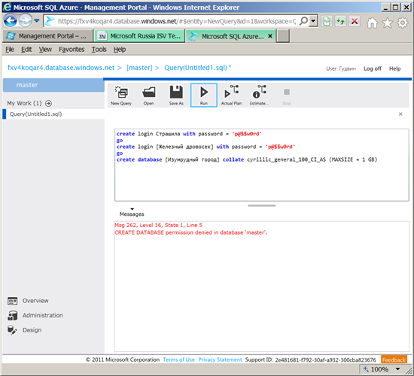The image size is (414, 376).
Task: Open the Administration section
Action: (x=42, y=315)
